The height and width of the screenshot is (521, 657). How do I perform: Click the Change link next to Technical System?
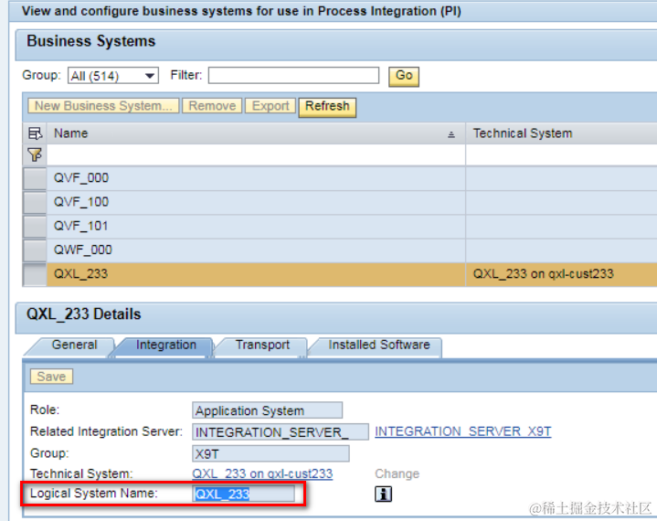coord(397,474)
